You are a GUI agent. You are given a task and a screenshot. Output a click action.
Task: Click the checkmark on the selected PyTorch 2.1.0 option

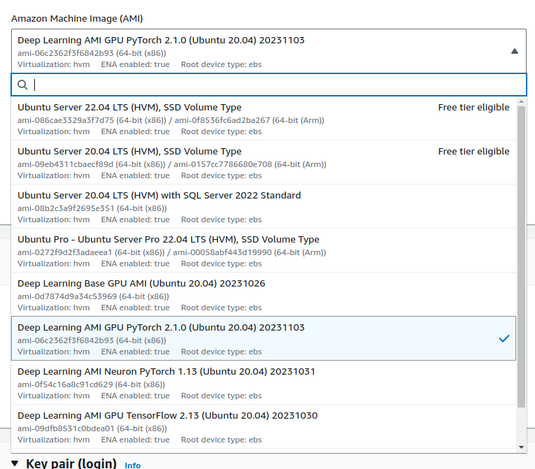(504, 338)
